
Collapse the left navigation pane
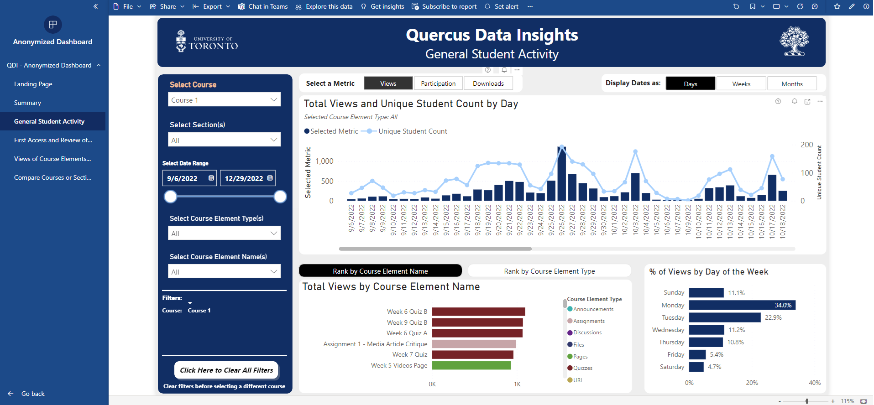click(95, 6)
